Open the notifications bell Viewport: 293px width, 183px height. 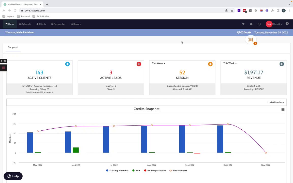pyautogui.click(x=251, y=24)
